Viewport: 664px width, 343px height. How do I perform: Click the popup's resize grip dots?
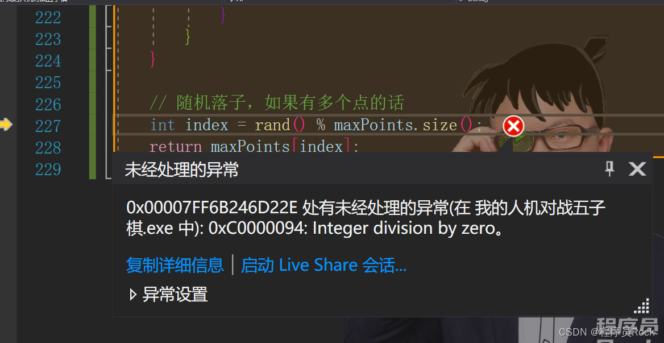[x=642, y=305]
